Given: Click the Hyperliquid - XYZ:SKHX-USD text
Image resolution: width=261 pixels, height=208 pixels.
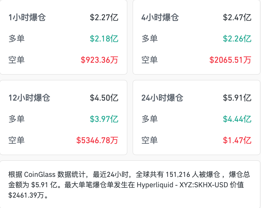Looking at the screenshot, I should (x=182, y=185).
